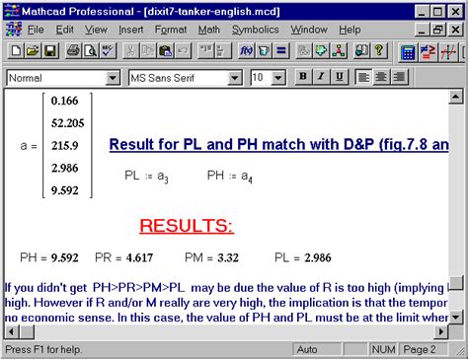Click the New worksheet icon

16,51
